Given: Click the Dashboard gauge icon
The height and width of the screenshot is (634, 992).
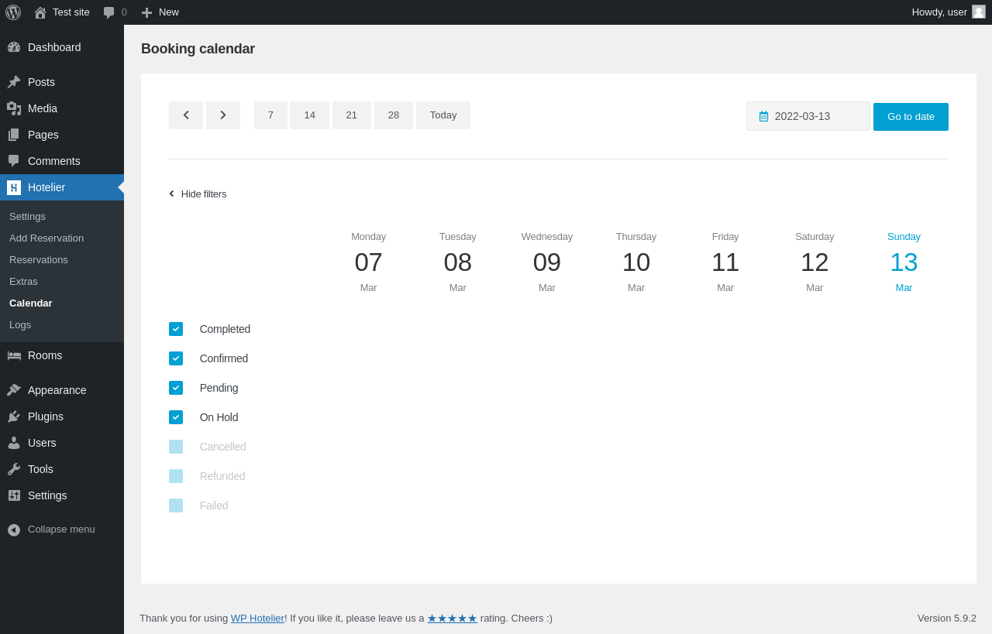Looking at the screenshot, I should [x=14, y=47].
